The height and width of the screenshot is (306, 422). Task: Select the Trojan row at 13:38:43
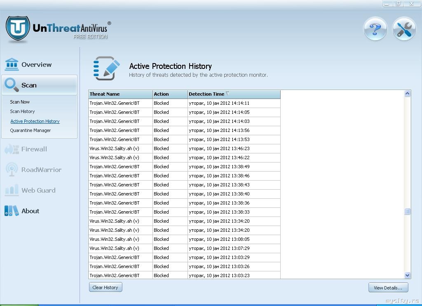click(184, 185)
